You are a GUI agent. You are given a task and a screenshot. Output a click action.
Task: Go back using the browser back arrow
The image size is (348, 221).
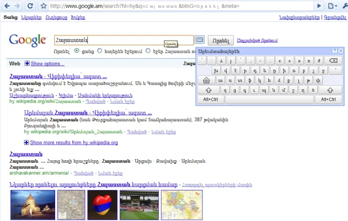(x=8, y=6)
